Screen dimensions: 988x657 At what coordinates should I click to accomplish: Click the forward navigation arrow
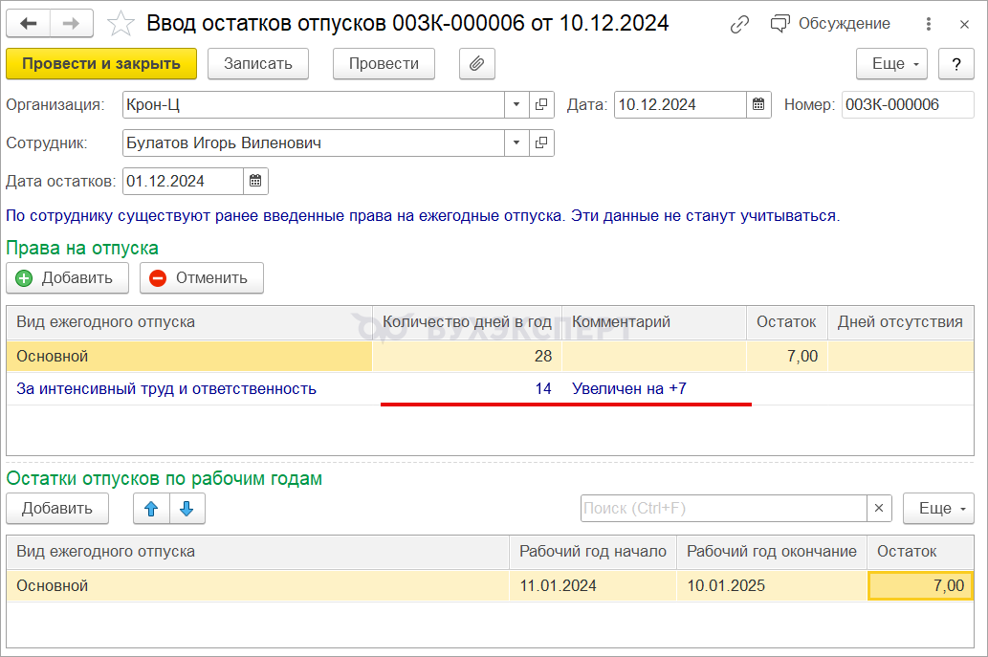tap(71, 24)
